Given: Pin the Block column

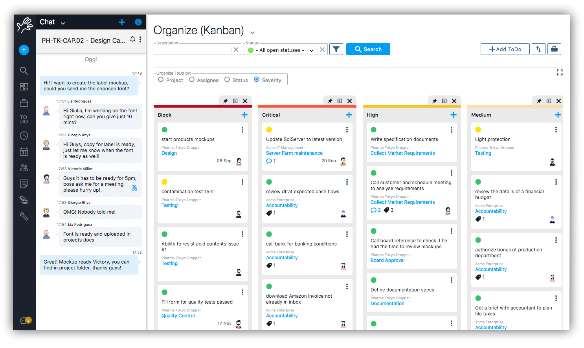Looking at the screenshot, I should tap(226, 101).
